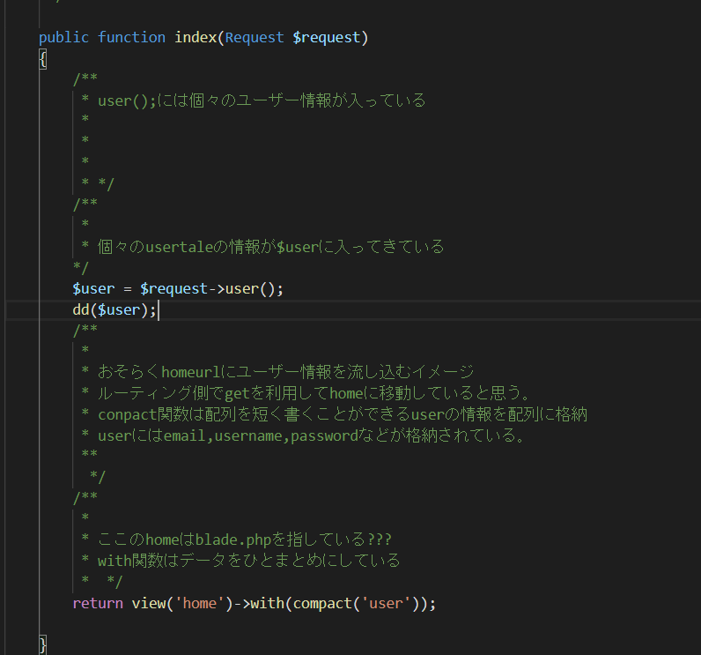Click 'with' in the return statement
The image size is (701, 655).
point(268,604)
